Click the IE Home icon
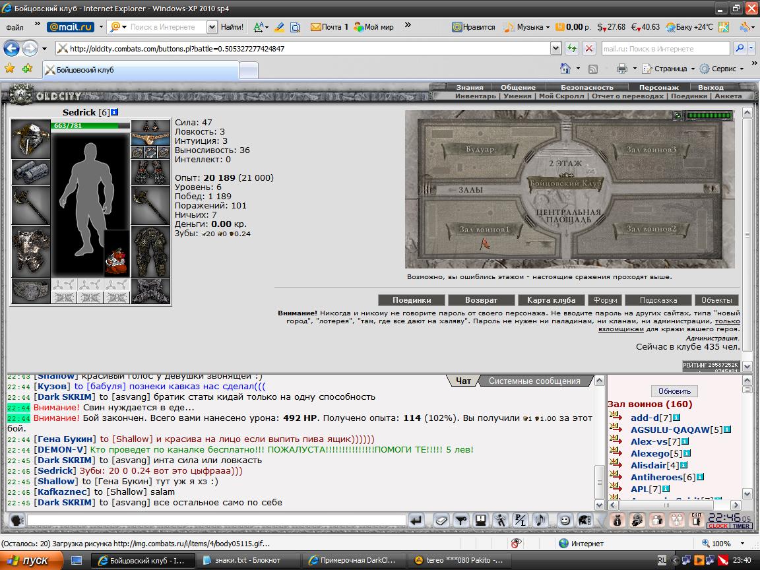 click(x=565, y=69)
